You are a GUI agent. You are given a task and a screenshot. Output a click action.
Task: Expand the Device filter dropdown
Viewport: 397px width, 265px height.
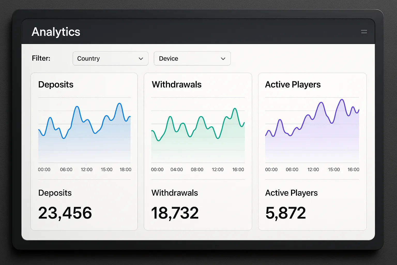(192, 58)
